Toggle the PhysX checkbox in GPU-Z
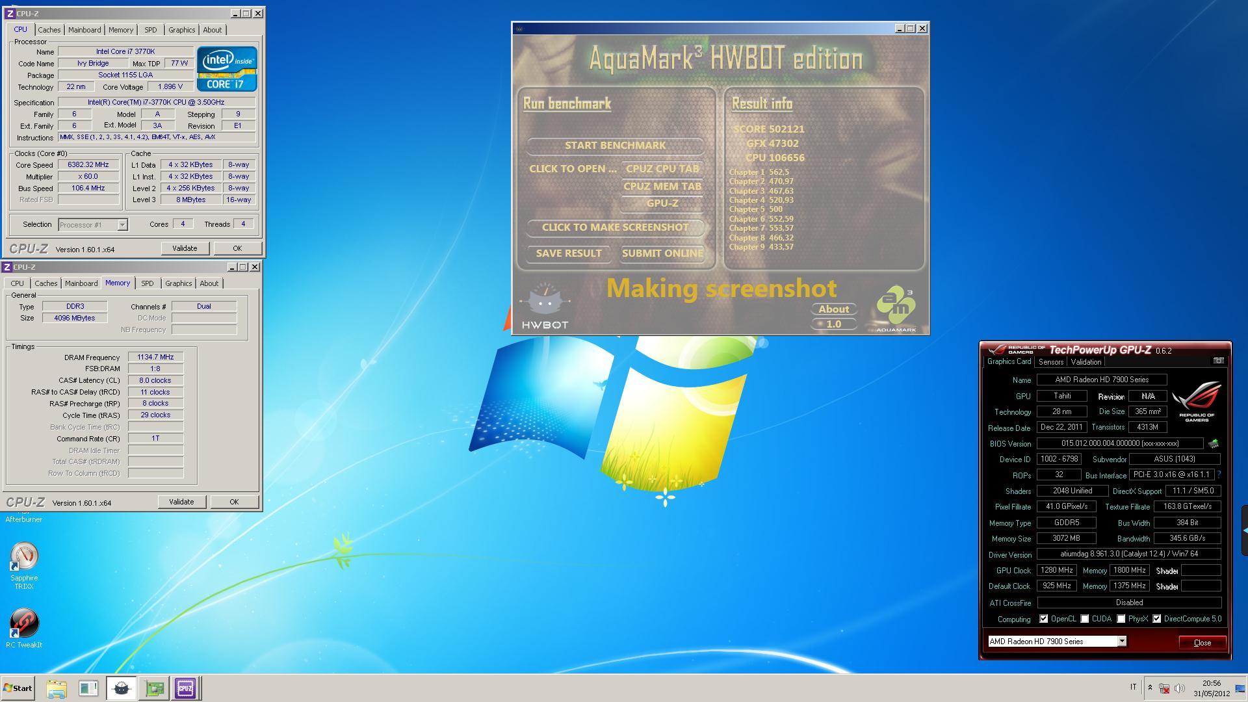 tap(1121, 619)
